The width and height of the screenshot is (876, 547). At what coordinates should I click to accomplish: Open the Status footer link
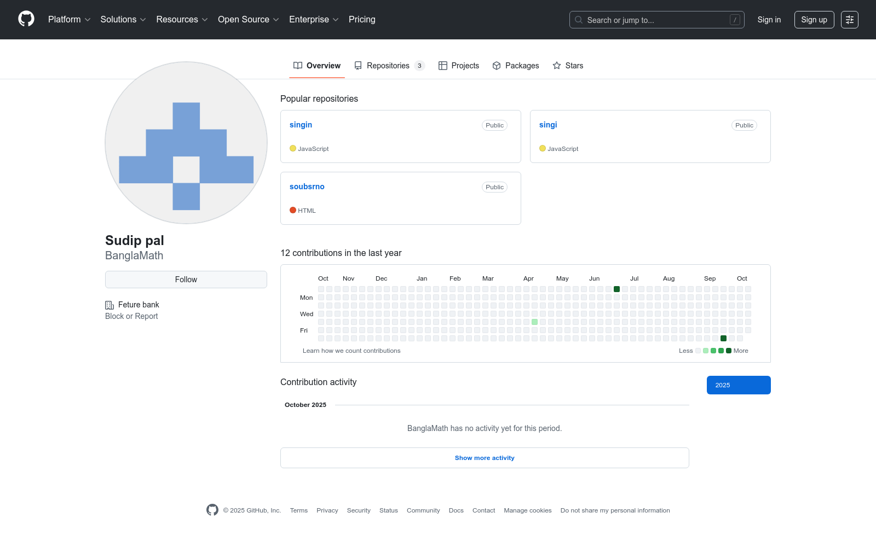(x=389, y=510)
